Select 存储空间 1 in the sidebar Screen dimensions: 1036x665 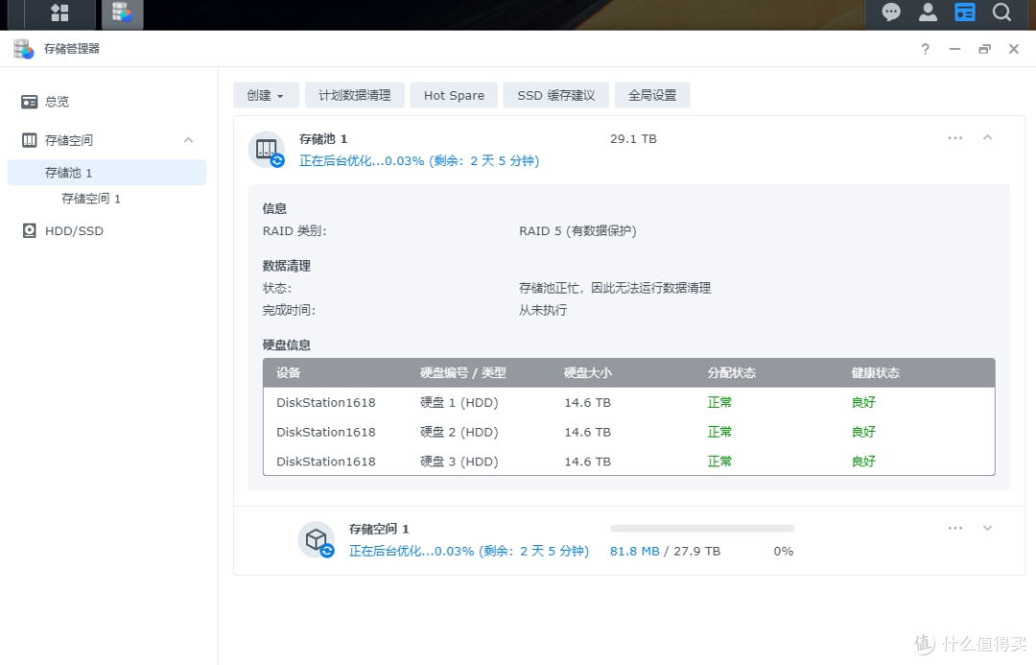tap(91, 199)
